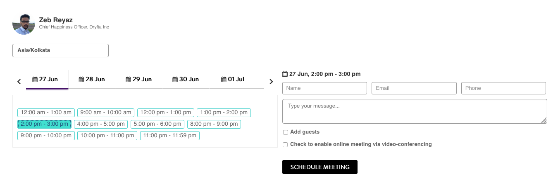
Task: Focus the Email input field
Action: pyautogui.click(x=414, y=88)
